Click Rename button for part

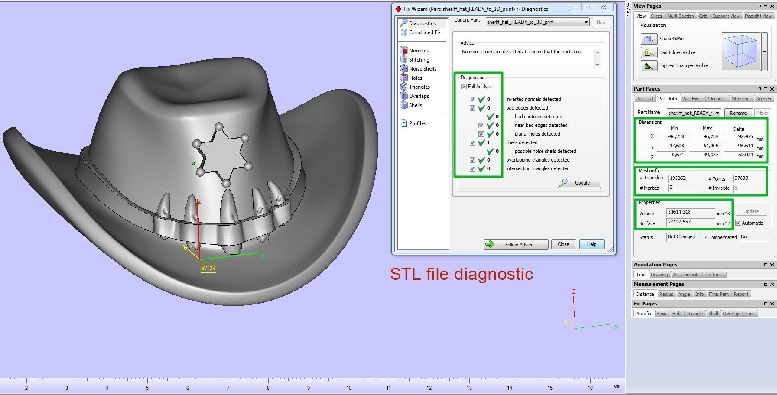pyautogui.click(x=738, y=113)
